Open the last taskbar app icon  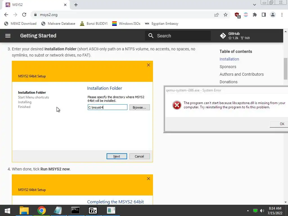pos(111,210)
